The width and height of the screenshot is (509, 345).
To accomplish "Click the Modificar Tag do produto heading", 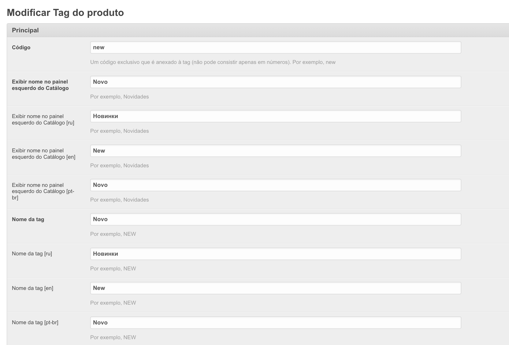I will click(x=65, y=13).
